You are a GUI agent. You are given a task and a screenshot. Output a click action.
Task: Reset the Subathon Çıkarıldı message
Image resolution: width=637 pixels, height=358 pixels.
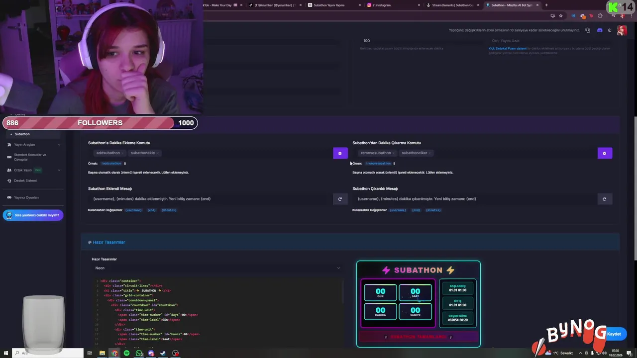(604, 199)
